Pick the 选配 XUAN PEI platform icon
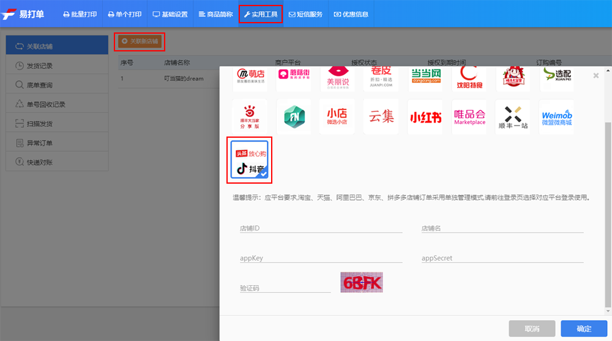 pos(557,78)
